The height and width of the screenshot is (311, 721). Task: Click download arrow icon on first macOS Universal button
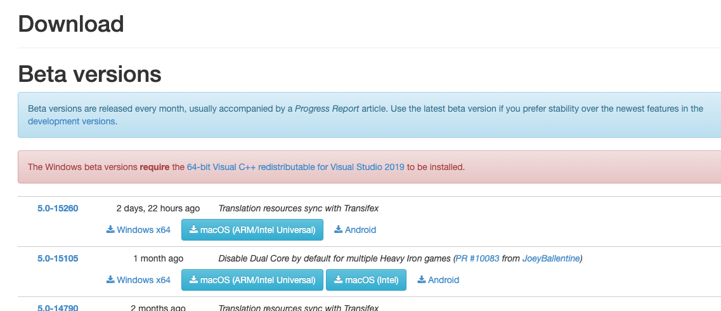click(x=193, y=230)
